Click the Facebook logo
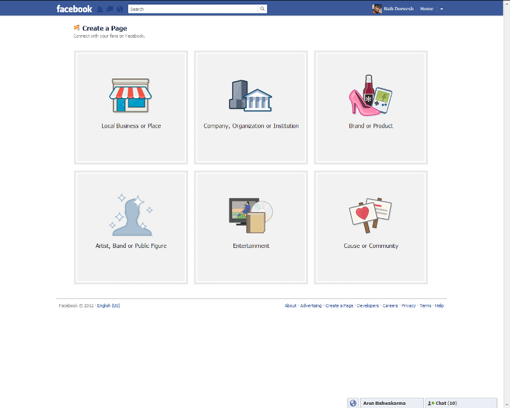This screenshot has width=510, height=408. (x=74, y=9)
